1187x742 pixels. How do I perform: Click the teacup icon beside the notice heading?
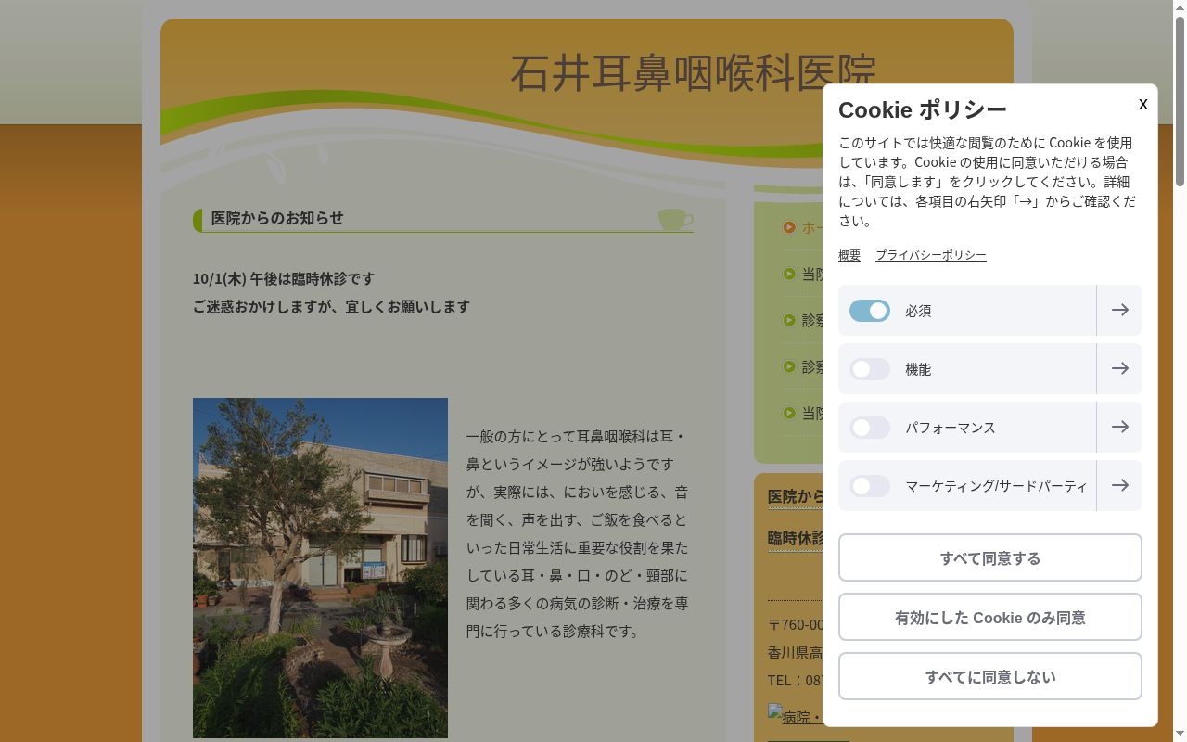(x=675, y=219)
